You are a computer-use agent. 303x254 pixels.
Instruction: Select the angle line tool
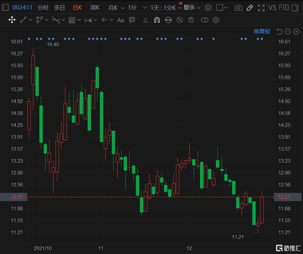[x=145, y=20]
